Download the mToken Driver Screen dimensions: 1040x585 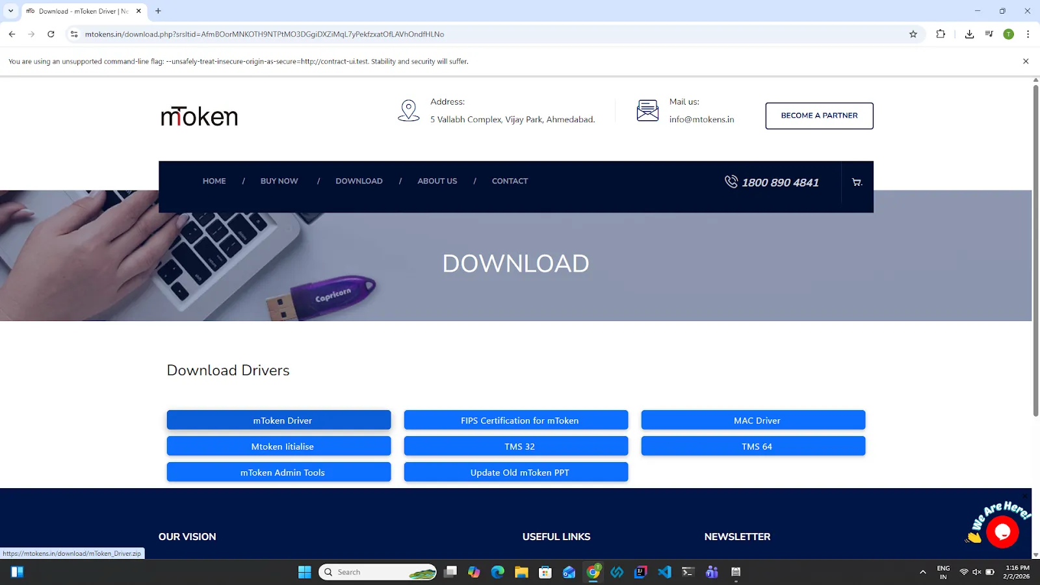[x=279, y=421]
